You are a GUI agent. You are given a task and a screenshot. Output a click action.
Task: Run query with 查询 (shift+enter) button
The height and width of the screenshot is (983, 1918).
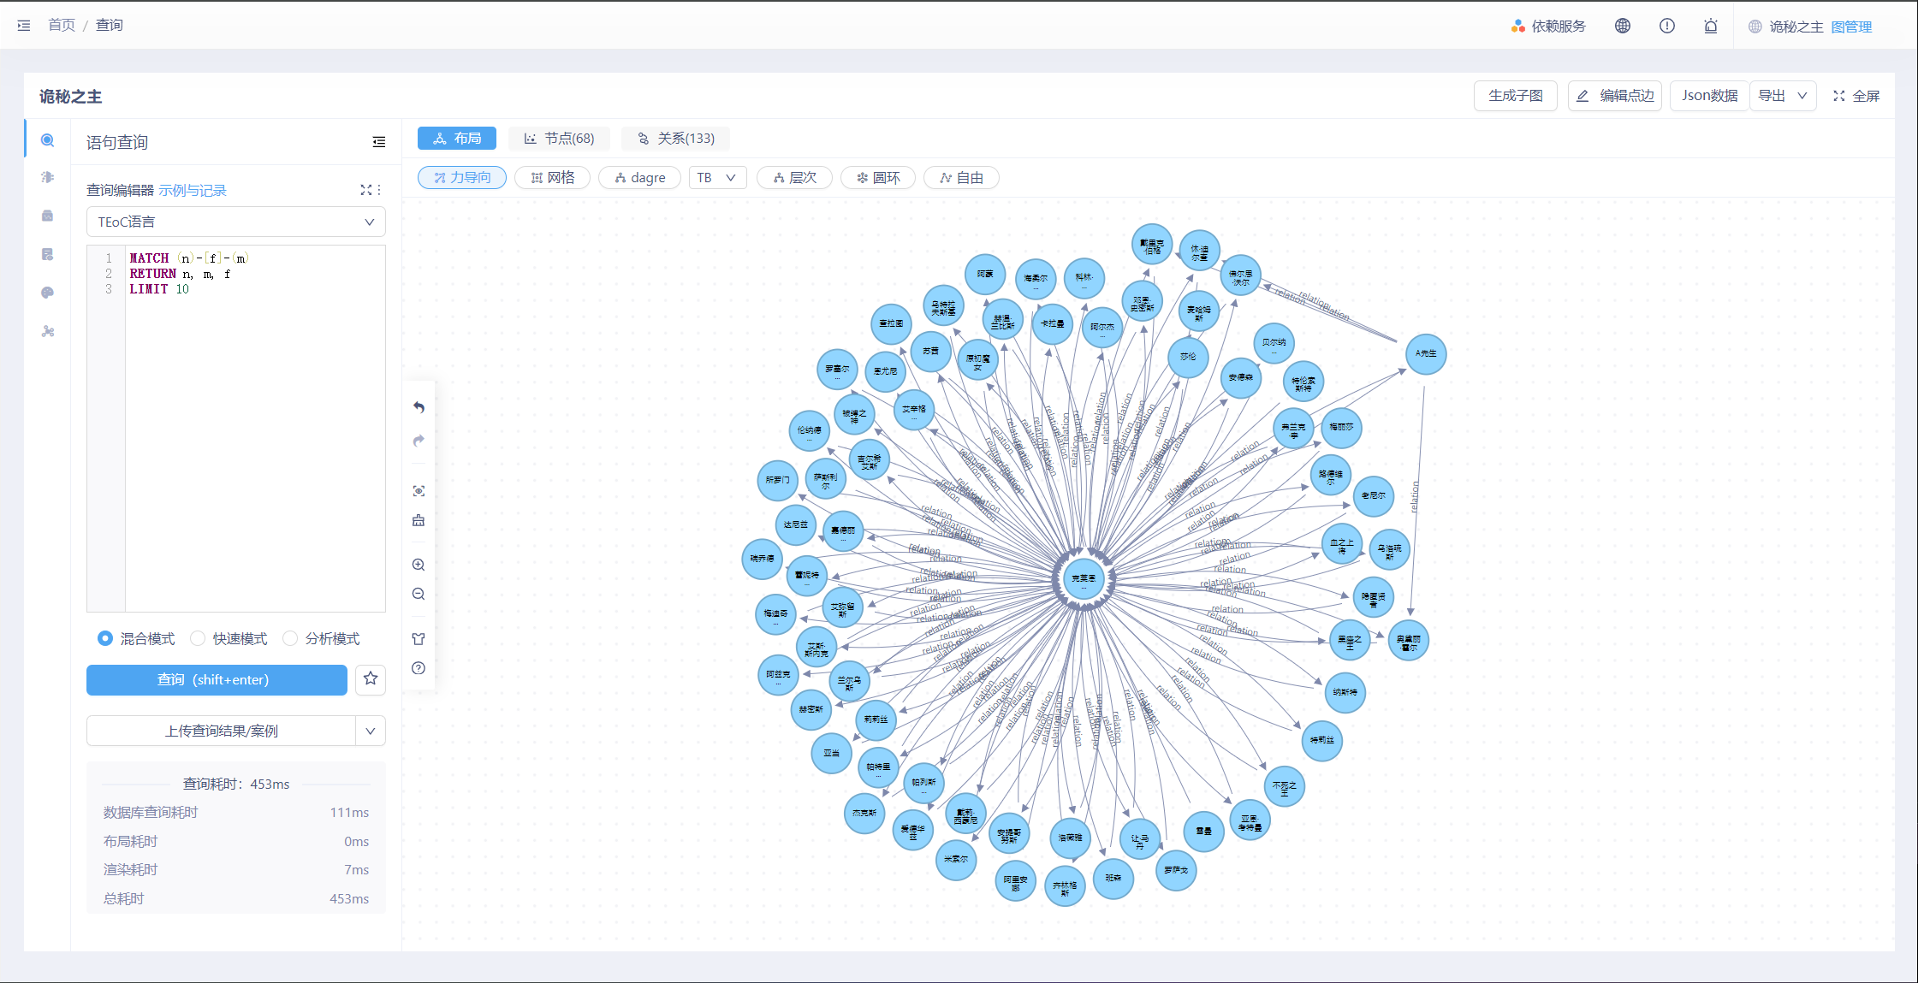[x=216, y=679]
